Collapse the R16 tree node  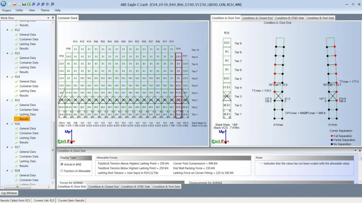coord(7,124)
